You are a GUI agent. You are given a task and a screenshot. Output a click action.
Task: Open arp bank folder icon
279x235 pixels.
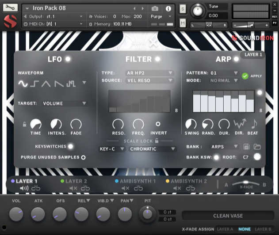[x=257, y=147]
